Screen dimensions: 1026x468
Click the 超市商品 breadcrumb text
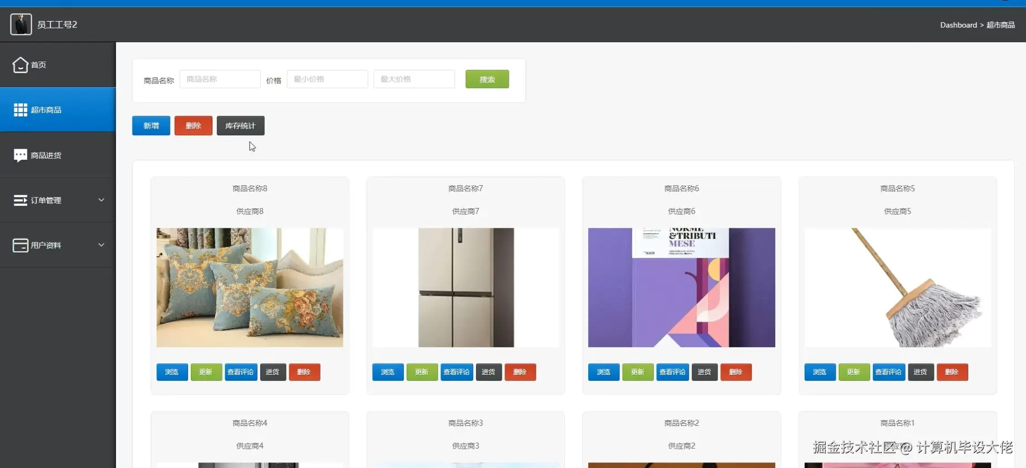pyautogui.click(x=1000, y=25)
